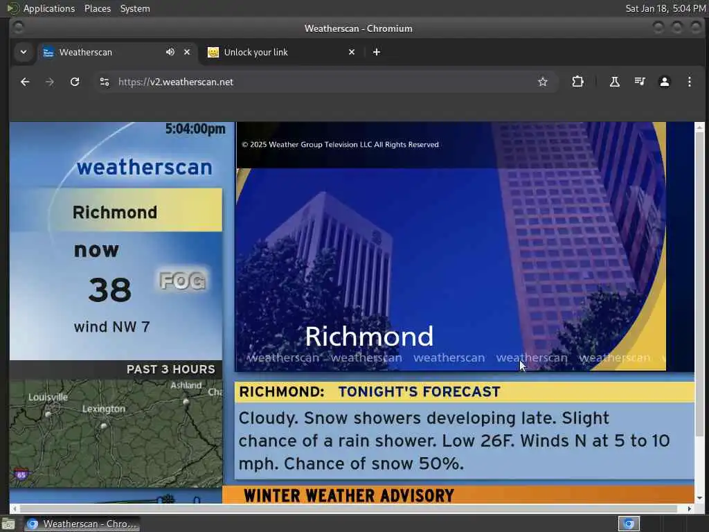This screenshot has height=532, width=709.
Task: Bookmark this page with the star icon
Action: (543, 82)
